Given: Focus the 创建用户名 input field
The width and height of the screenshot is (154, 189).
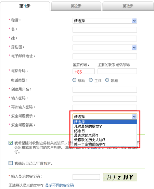Looking at the screenshot, I should 105,90.
